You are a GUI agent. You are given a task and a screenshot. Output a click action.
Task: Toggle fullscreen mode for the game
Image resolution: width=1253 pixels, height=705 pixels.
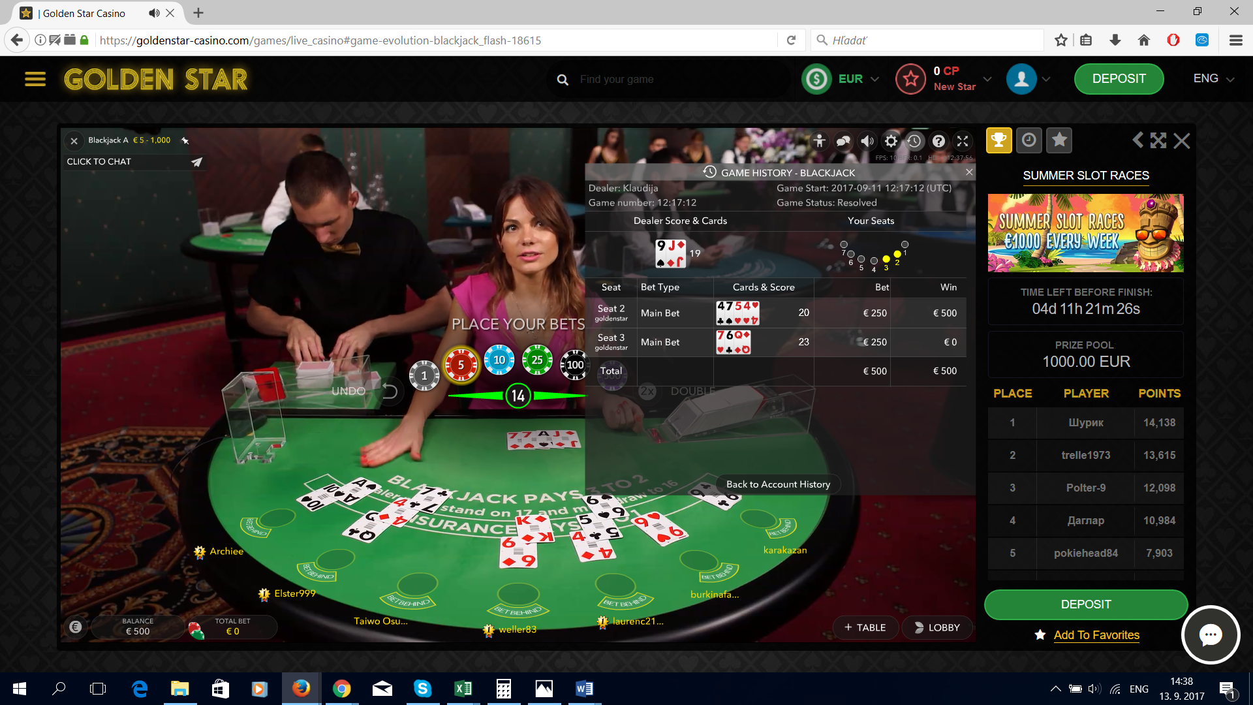[x=963, y=140]
